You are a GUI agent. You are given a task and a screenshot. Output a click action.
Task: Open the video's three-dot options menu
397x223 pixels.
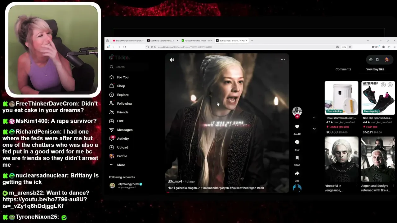pos(283,60)
